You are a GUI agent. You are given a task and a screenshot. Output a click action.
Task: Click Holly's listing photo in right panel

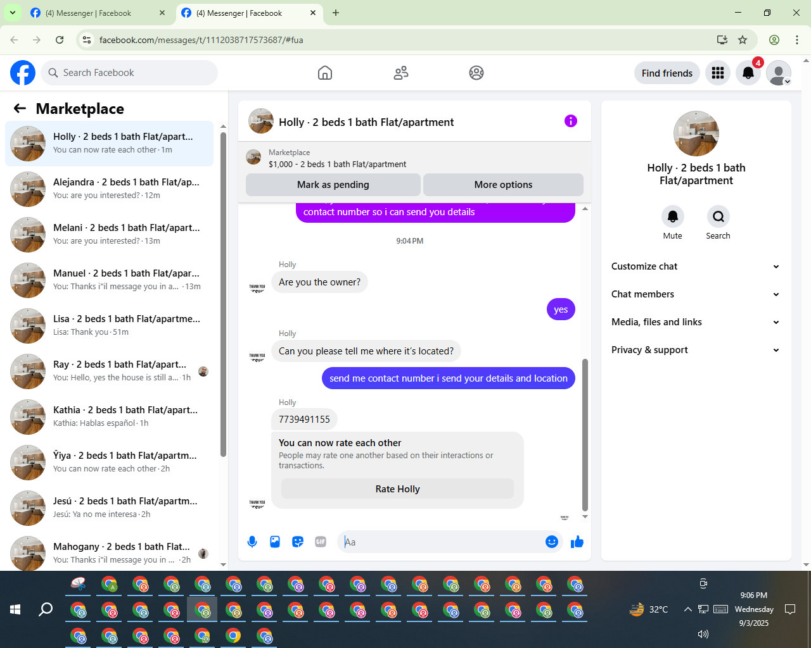pos(696,134)
